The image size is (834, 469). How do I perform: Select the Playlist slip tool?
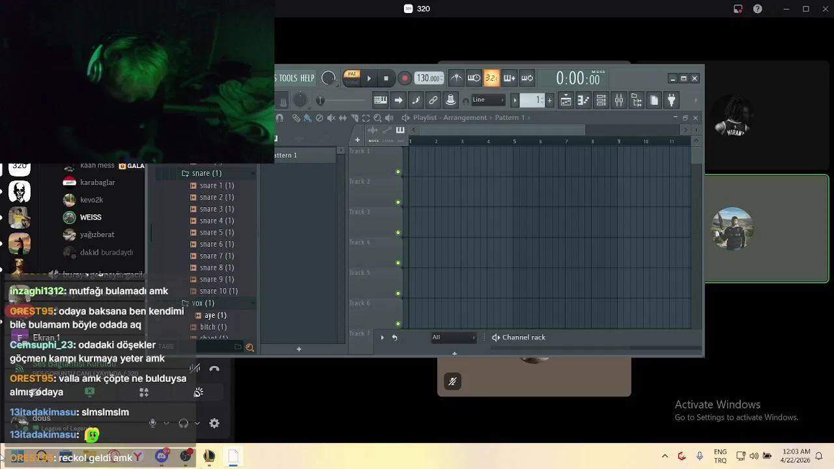click(343, 118)
